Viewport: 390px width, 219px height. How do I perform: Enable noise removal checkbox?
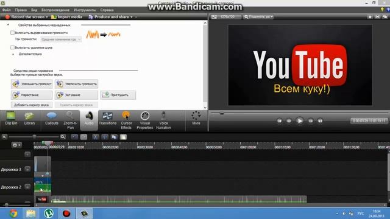coord(12,47)
